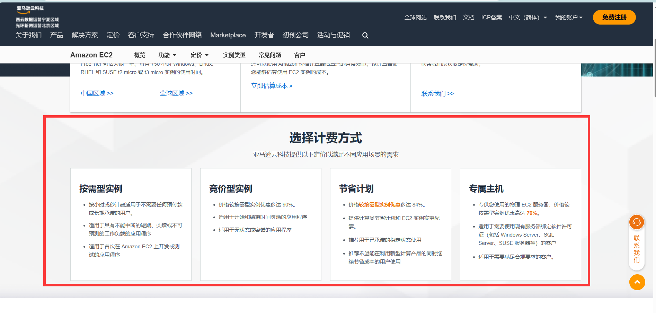Expand the 定价 dropdown in EC2 subnav
This screenshot has width=656, height=313.
tap(200, 55)
